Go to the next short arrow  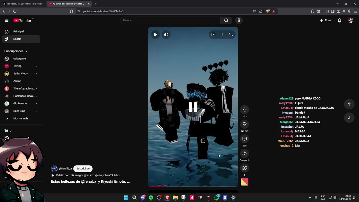click(x=349, y=118)
